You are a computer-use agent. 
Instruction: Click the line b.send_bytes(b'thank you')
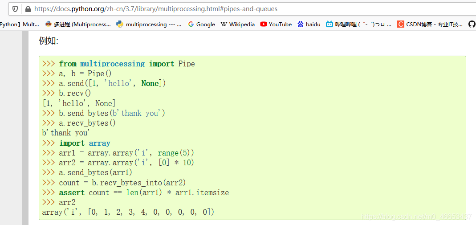click(x=103, y=113)
